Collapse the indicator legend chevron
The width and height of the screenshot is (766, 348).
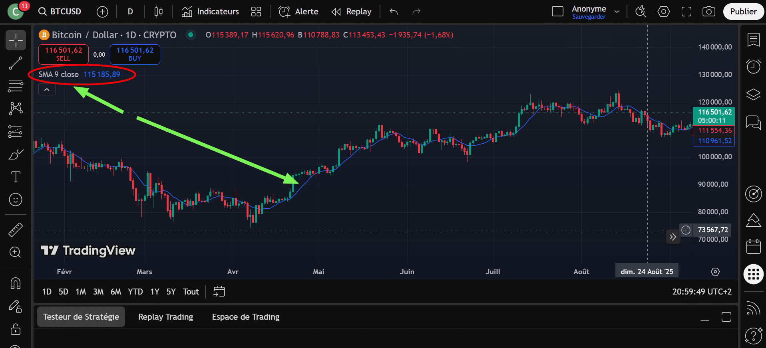pos(47,90)
